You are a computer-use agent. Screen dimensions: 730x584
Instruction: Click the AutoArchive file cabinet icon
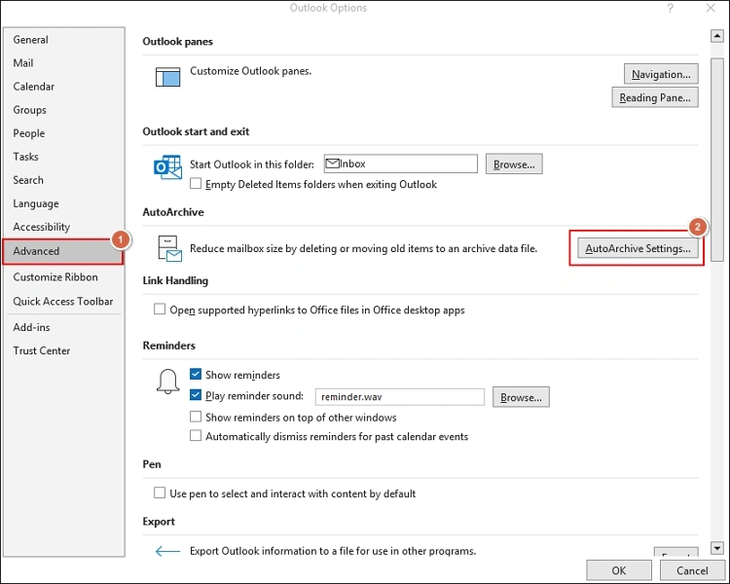click(x=169, y=249)
